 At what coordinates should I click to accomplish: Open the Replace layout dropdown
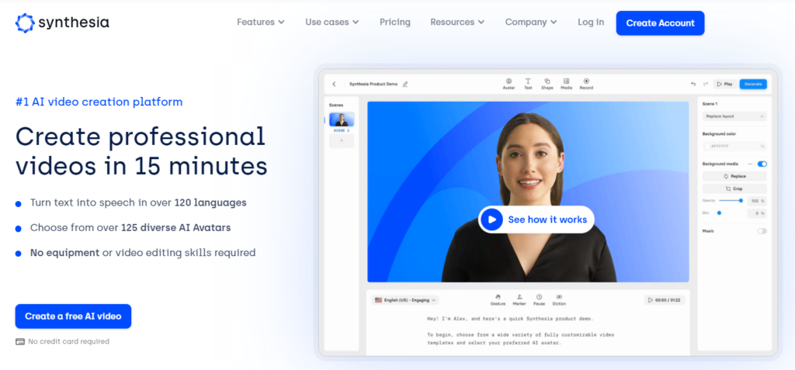point(734,116)
